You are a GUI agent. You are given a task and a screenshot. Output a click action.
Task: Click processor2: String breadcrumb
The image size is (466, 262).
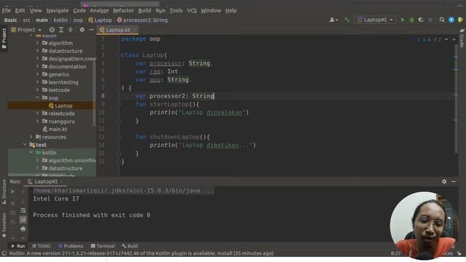click(143, 20)
